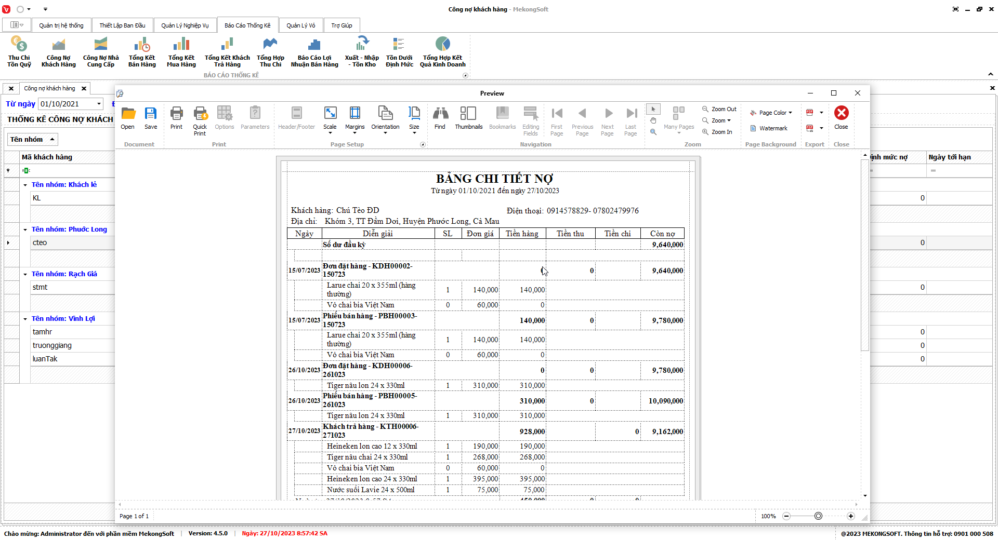
Task: Switch to Quản Lý Nghiệp Vụ tab
Action: click(185, 25)
